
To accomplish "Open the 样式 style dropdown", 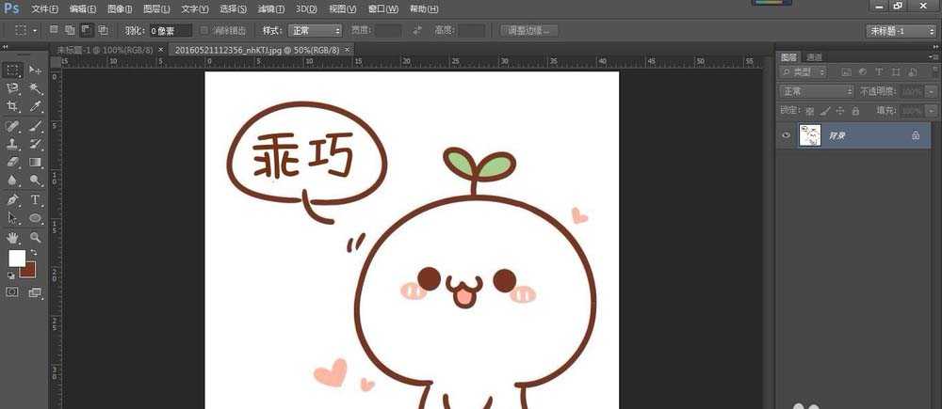I will click(x=315, y=31).
